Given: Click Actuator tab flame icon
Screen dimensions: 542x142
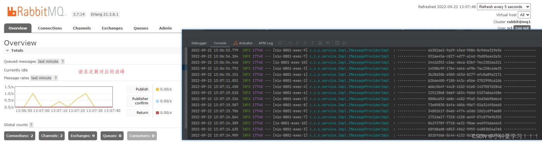Looking at the screenshot, I should pyautogui.click(x=235, y=43).
